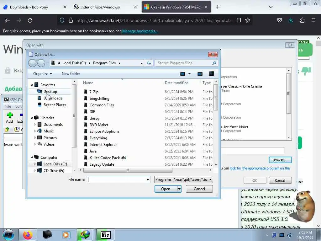Open Recent Places in sidebar
The height and width of the screenshot is (241, 321).
coord(55,104)
